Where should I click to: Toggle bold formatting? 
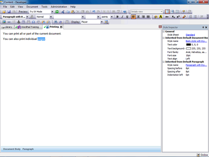pos(118,17)
